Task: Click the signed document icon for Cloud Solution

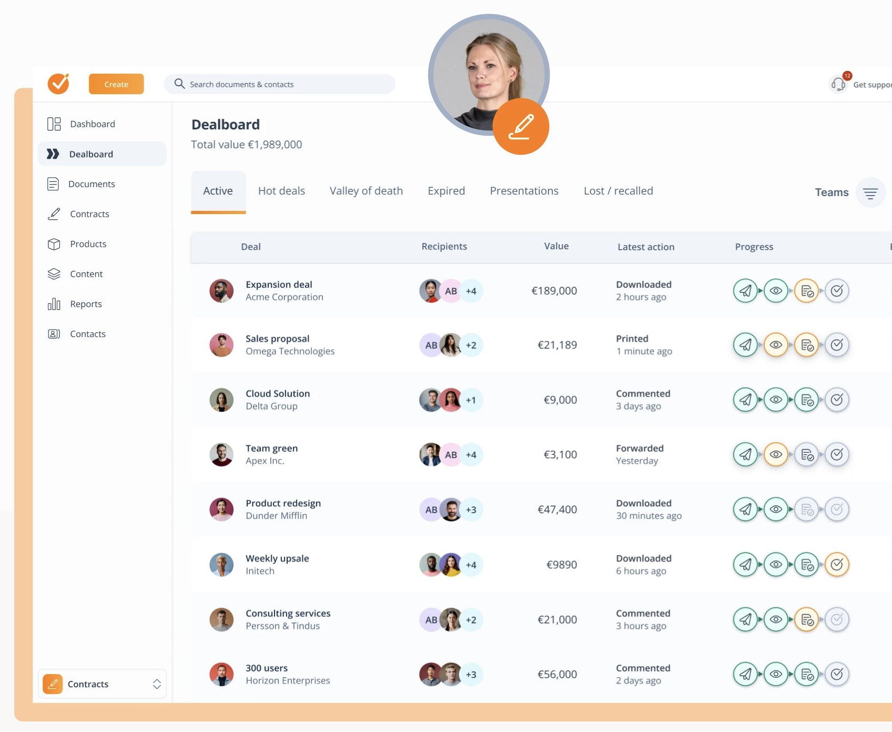Action: (807, 400)
